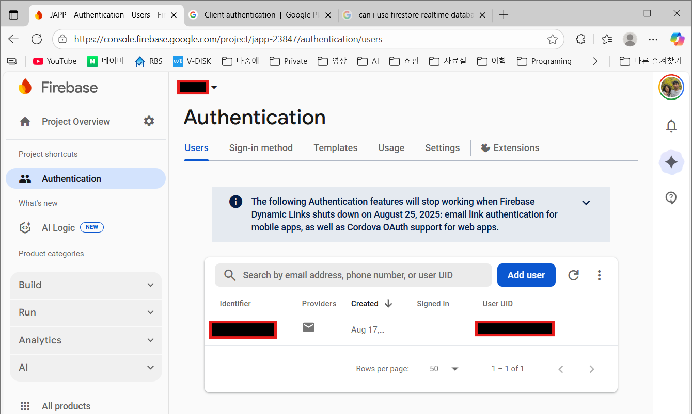Focus the user search field
The height and width of the screenshot is (414, 692).
click(353, 275)
